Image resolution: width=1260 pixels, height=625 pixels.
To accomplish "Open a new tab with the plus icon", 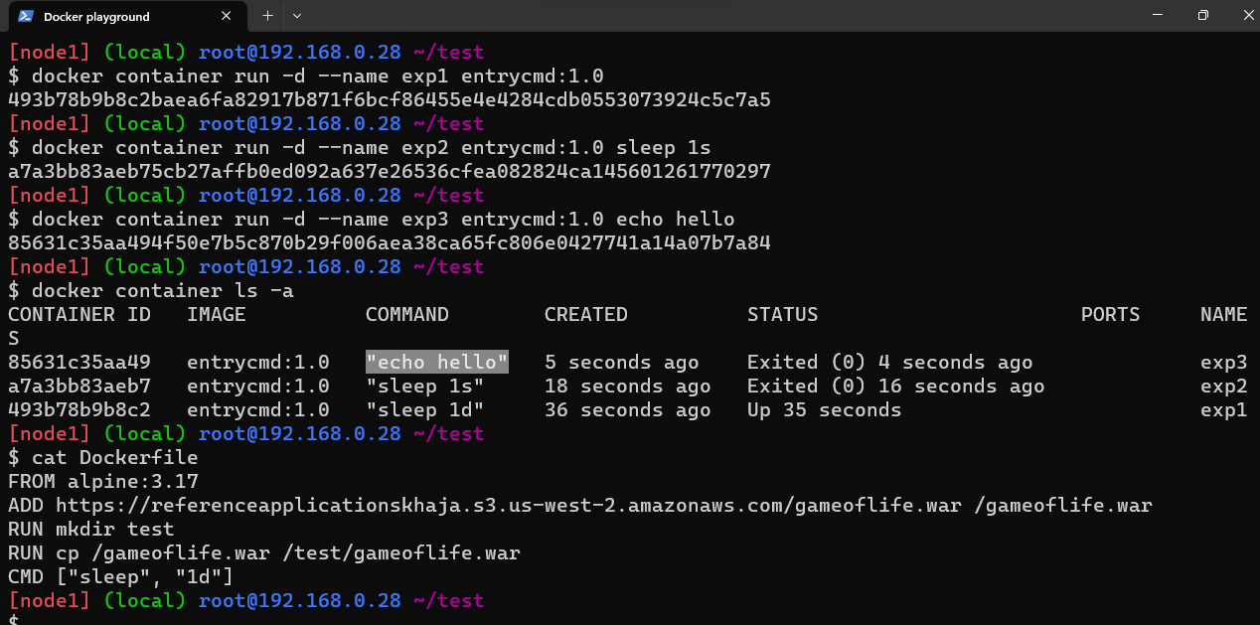I will 266,16.
